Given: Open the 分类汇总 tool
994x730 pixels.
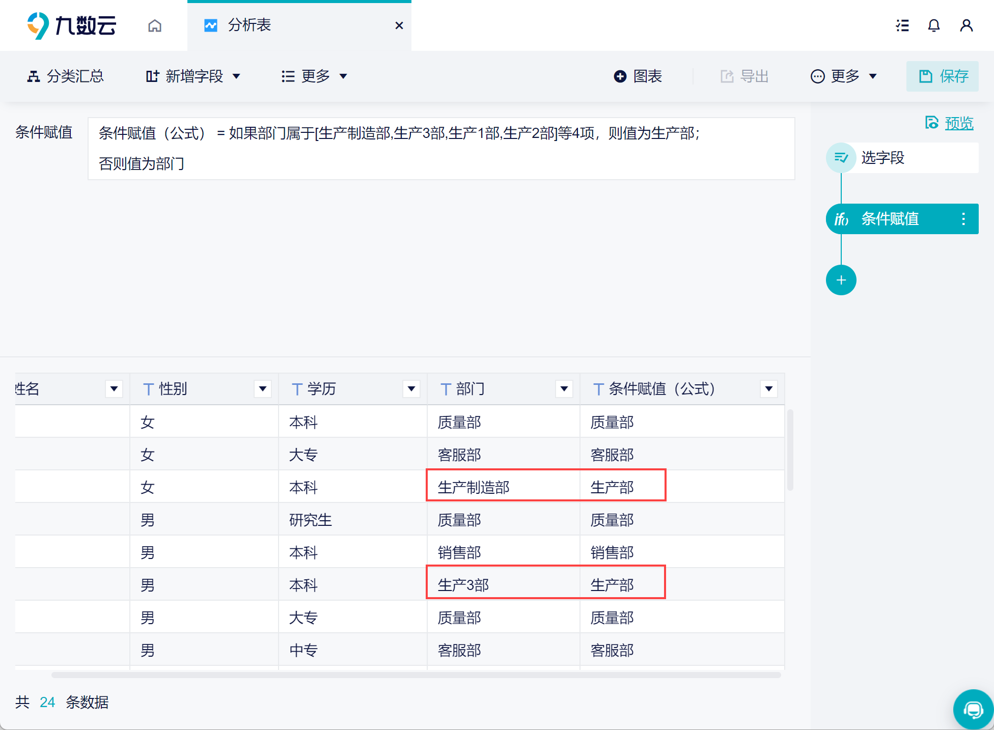Looking at the screenshot, I should (65, 76).
